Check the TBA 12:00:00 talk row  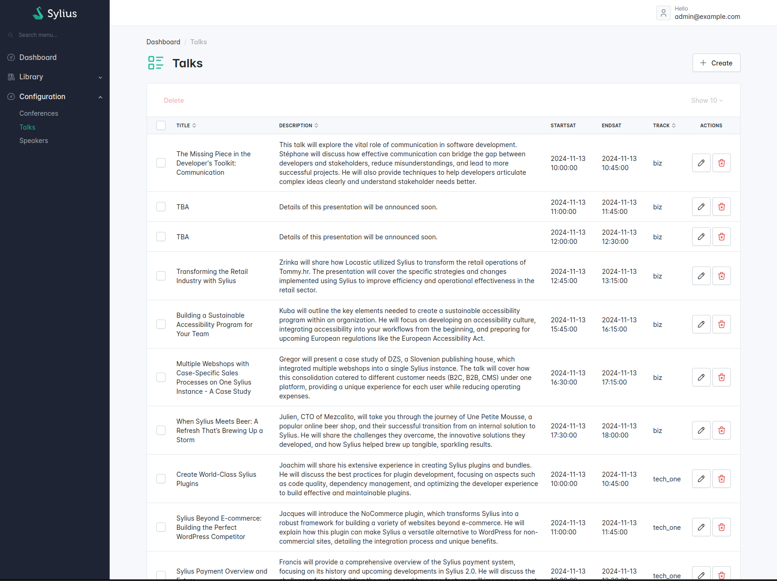click(x=161, y=237)
